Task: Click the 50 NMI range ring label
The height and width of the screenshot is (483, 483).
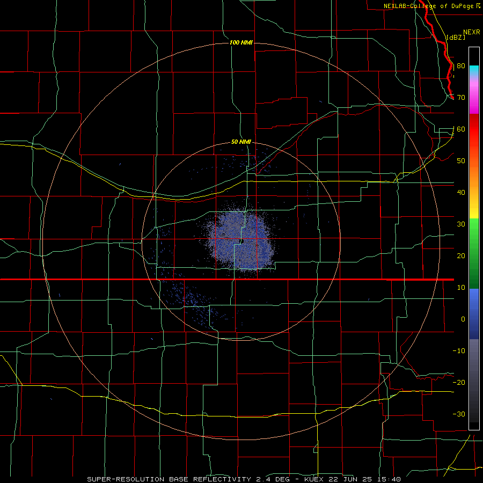Action: pos(241,142)
